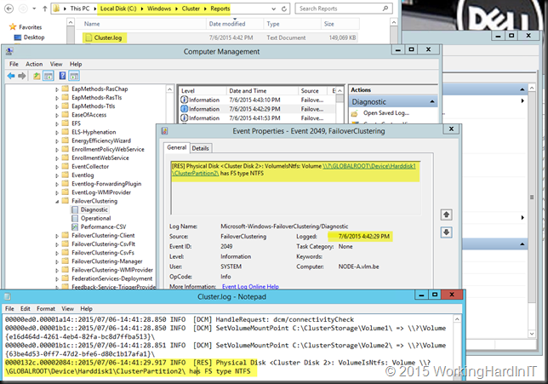Viewport: 548px width, 384px height.
Task: Open Explorer address bar history dropdown
Action: (x=274, y=9)
